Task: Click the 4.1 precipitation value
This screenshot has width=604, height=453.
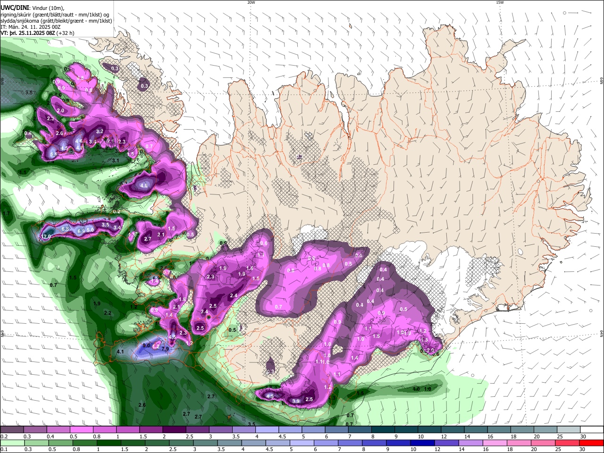Action: tap(120, 352)
